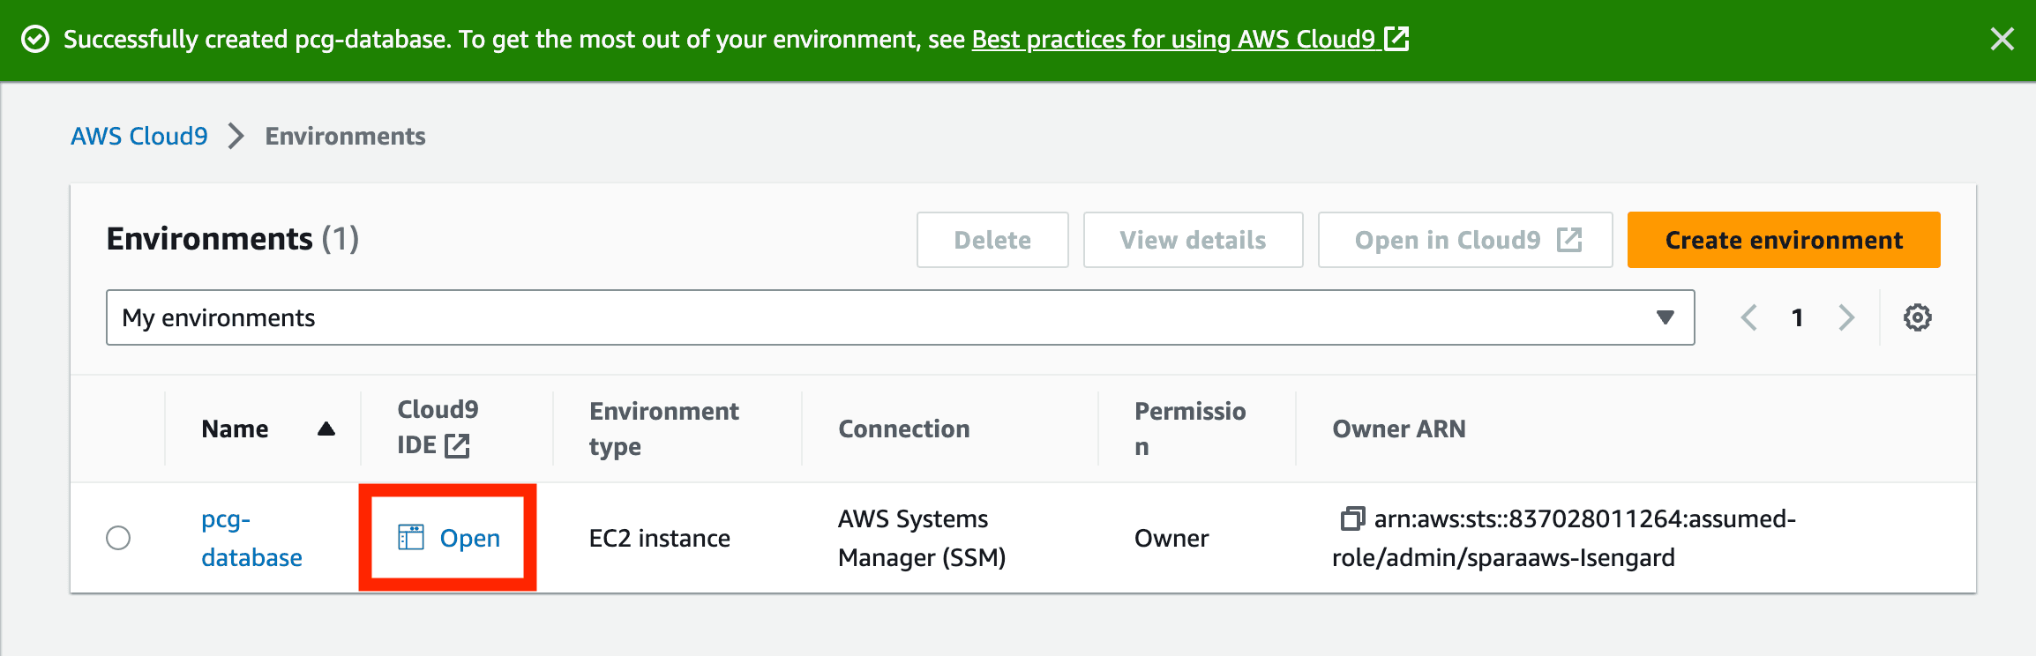The height and width of the screenshot is (656, 2036).
Task: Click AWS Systems Manager (SSM) cell
Action: coord(922,538)
